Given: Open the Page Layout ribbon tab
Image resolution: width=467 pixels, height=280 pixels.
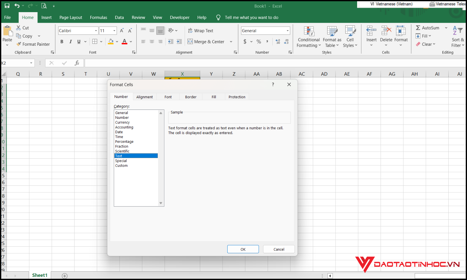Looking at the screenshot, I should pos(71,17).
